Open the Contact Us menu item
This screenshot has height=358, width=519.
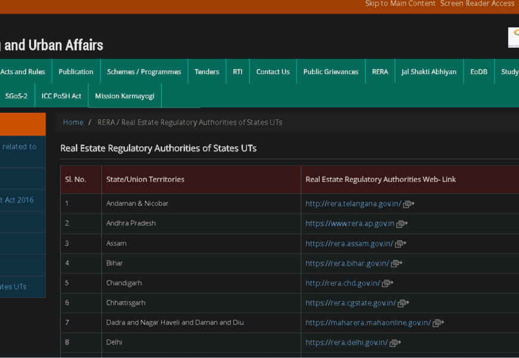coord(273,72)
